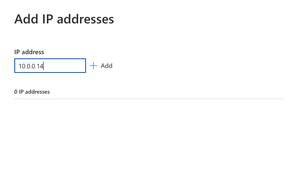Click the '0 IP addresses' count text
The width and height of the screenshot is (295, 173).
coord(32,92)
